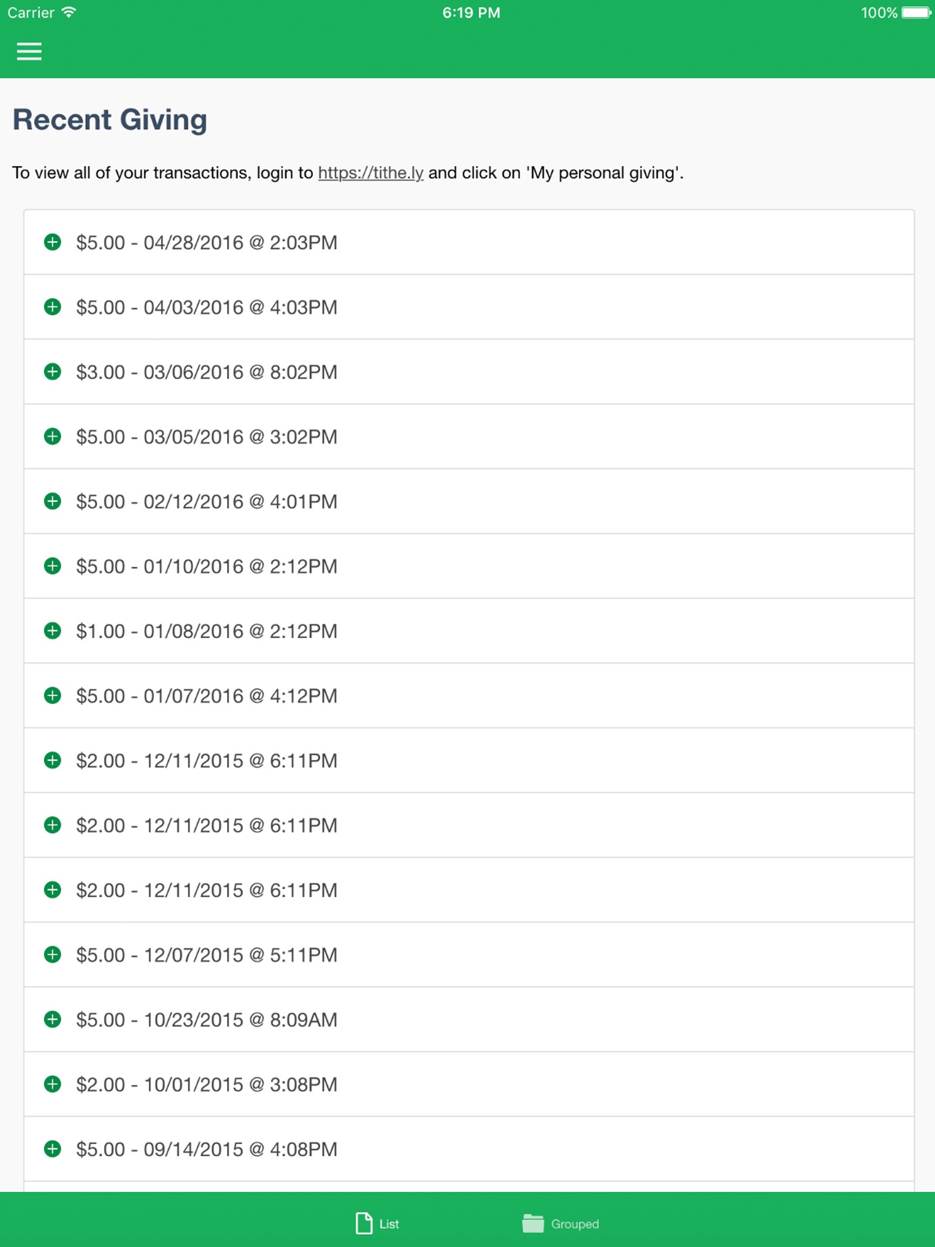Click plus icon for $1.00 01/08/2016 donation
935x1247 pixels.
tap(53, 631)
